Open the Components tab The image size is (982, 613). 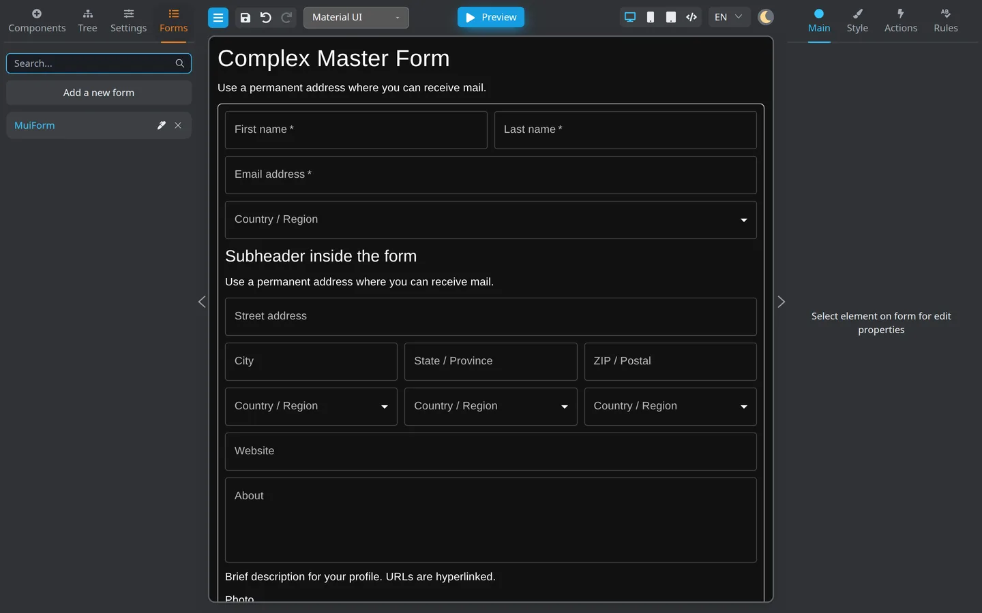(37, 21)
